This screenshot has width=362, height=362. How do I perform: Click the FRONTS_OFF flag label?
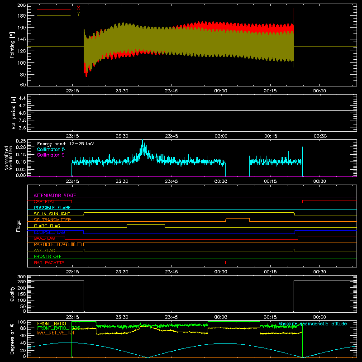(48, 257)
